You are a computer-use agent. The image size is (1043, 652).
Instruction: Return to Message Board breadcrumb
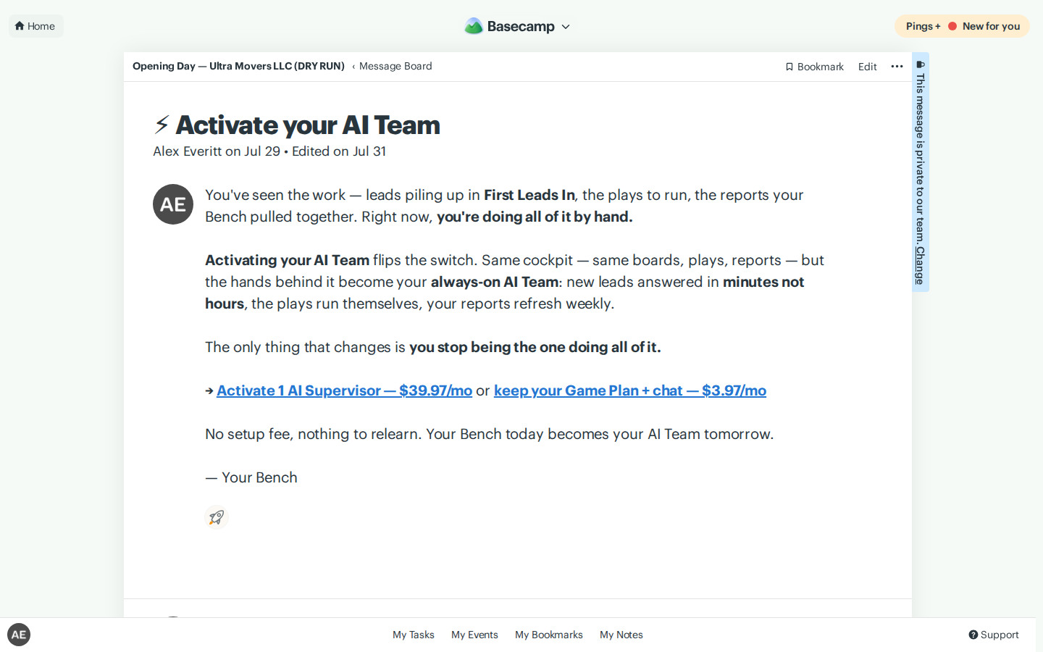coord(395,66)
